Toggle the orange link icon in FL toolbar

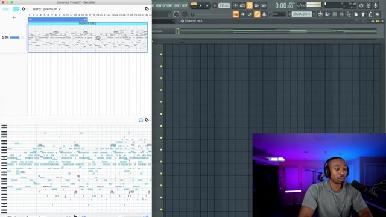(x=257, y=14)
